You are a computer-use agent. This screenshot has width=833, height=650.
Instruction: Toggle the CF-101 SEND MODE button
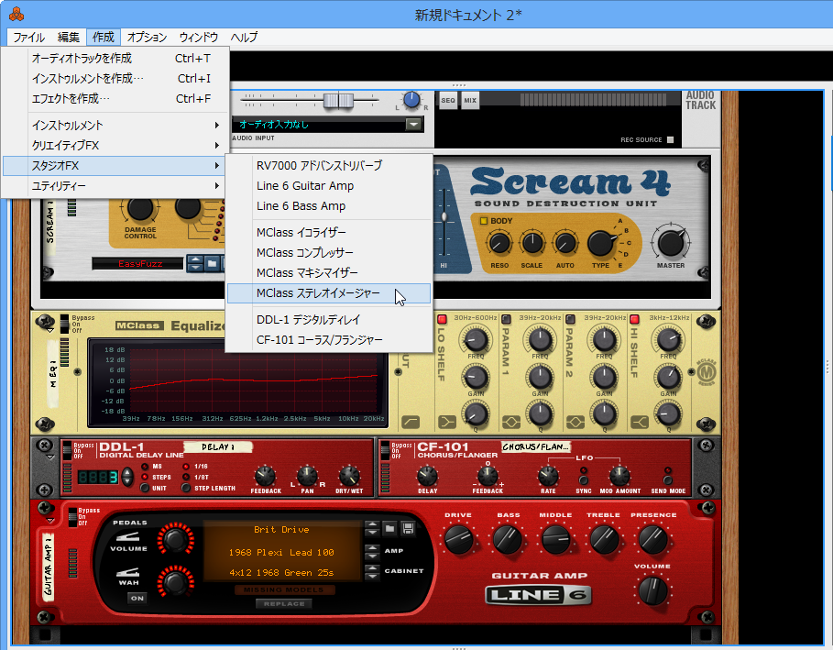(668, 479)
